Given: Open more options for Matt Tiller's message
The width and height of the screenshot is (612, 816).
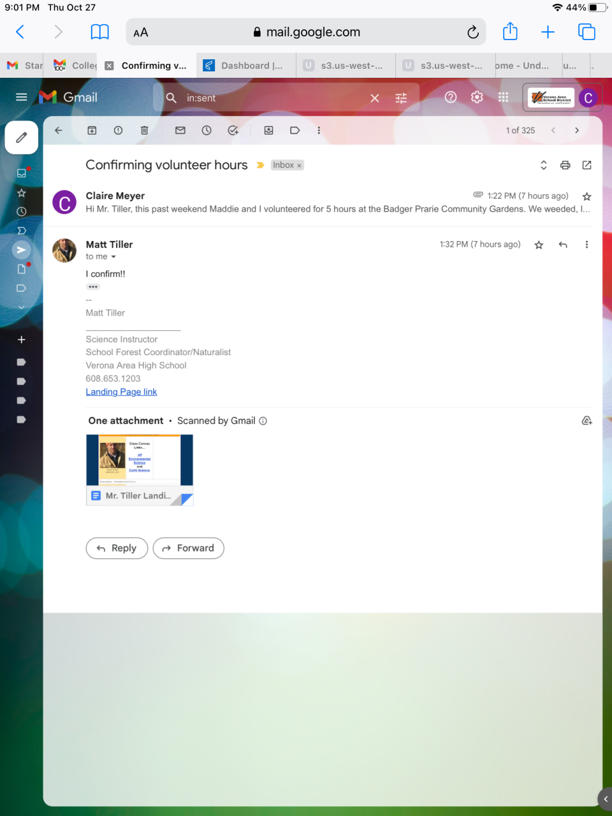Looking at the screenshot, I should [x=586, y=245].
